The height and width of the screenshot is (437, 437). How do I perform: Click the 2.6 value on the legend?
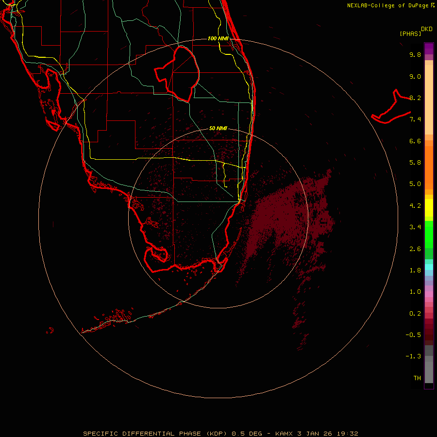tap(415, 249)
